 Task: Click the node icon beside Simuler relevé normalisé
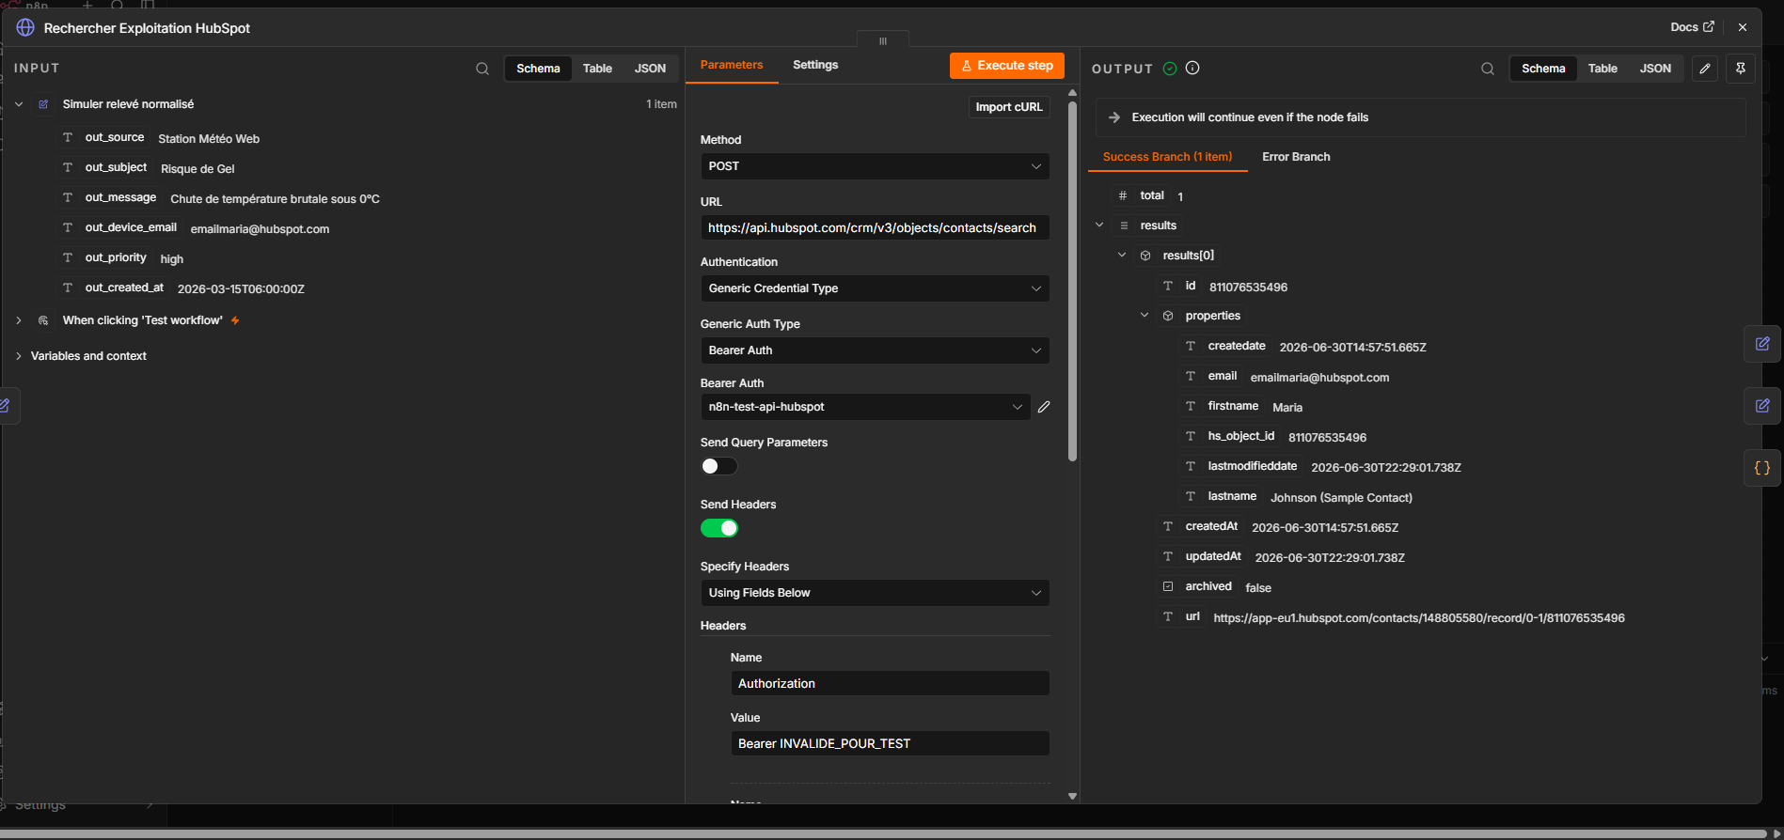43,104
